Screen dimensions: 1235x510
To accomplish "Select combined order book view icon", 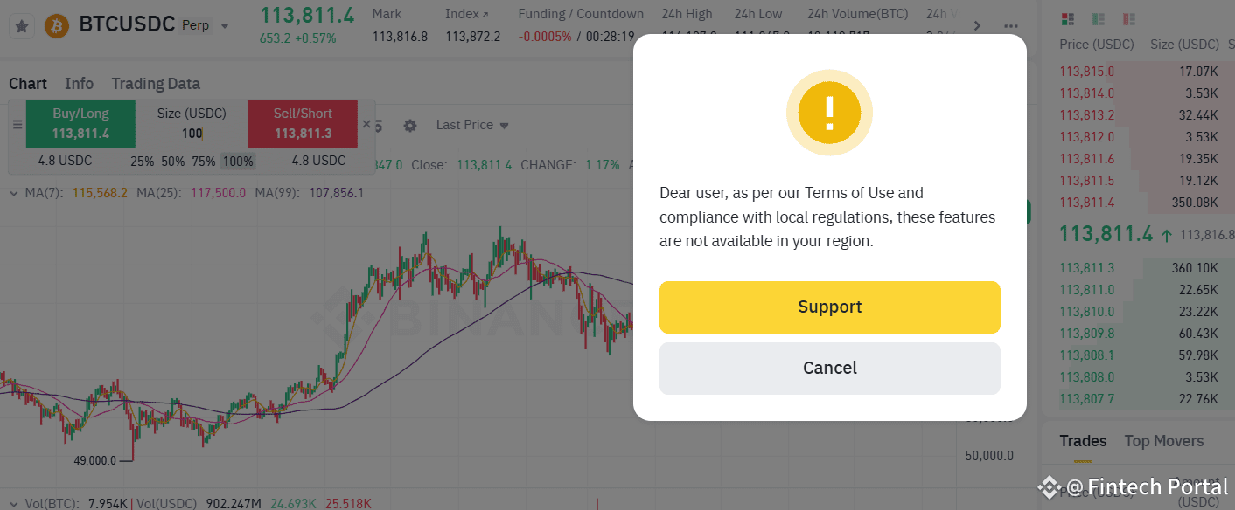I will click(x=1067, y=19).
